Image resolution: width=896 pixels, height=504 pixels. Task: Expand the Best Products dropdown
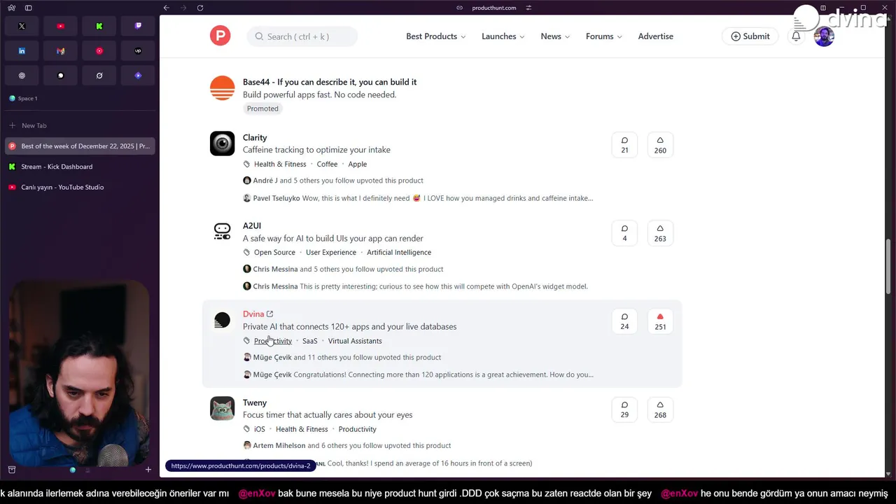coord(435,36)
